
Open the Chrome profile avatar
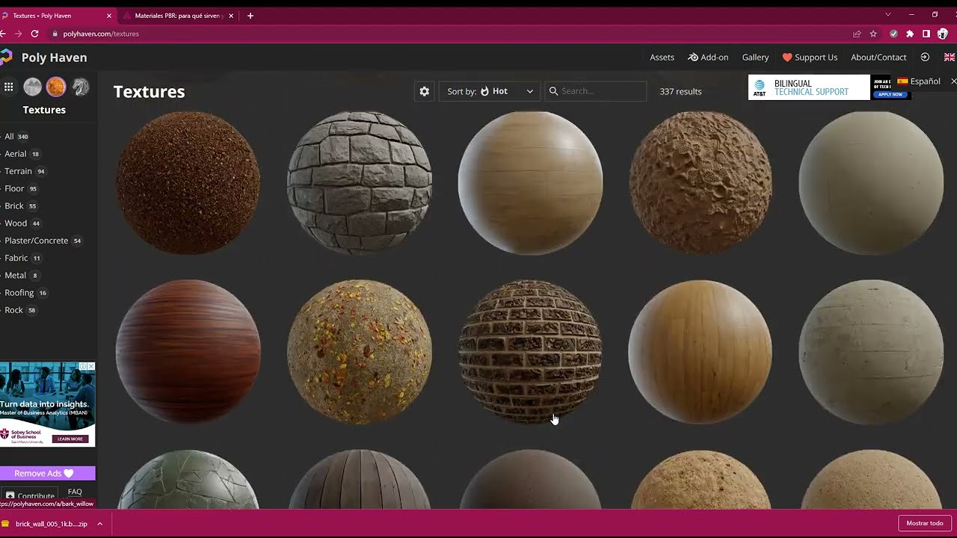pyautogui.click(x=943, y=34)
